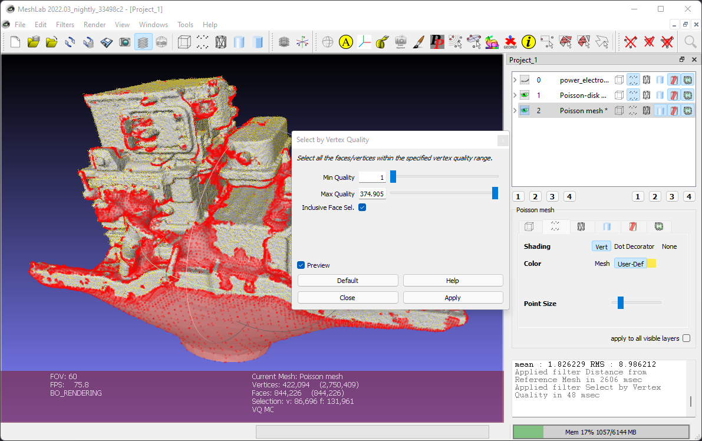This screenshot has height=441, width=702.
Task: Show the hidden power_electro layer
Action: (524, 80)
